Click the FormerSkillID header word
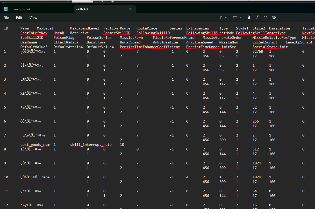 click(x=117, y=33)
